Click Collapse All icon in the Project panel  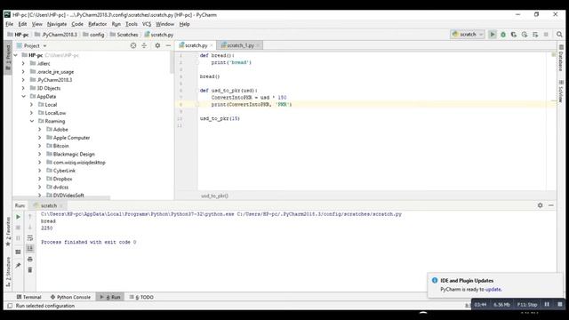144,45
